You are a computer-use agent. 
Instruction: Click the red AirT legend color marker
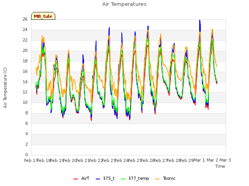tap(76, 179)
